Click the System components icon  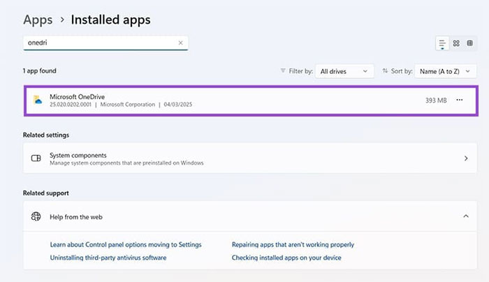pyautogui.click(x=36, y=158)
